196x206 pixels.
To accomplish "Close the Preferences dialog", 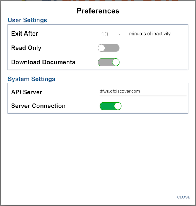I will (184, 197).
